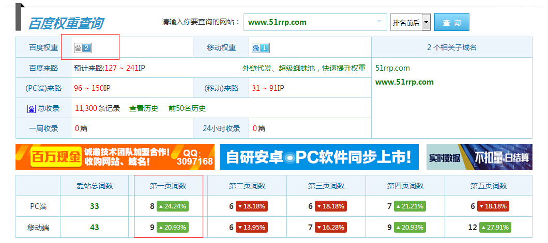Click the 第四页词数 column header
548x243 pixels.
[x=405, y=186]
